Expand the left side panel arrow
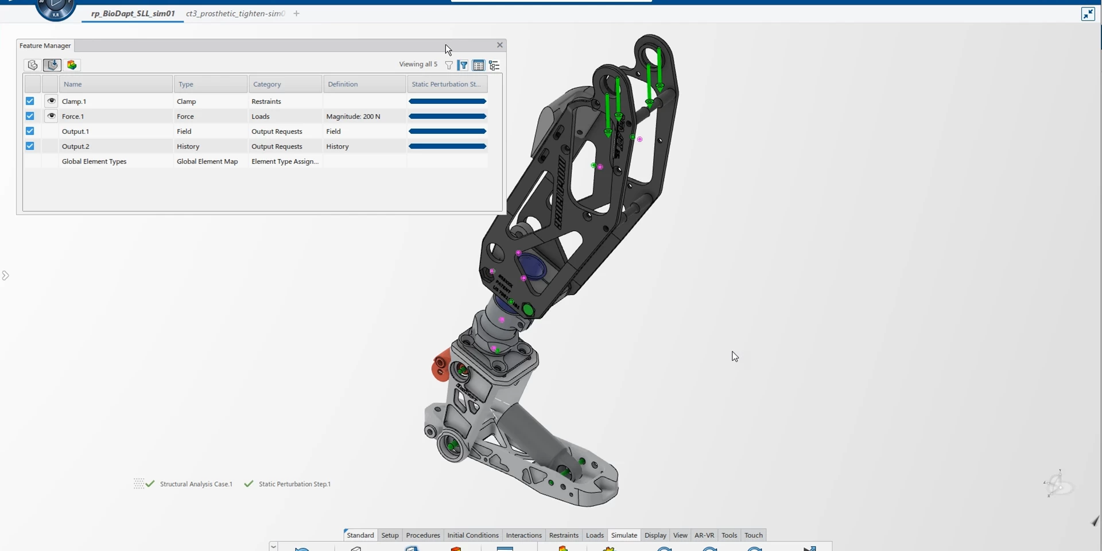The image size is (1102, 551). [6, 275]
